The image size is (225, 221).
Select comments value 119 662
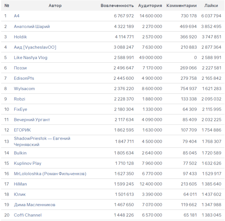pos(189,205)
